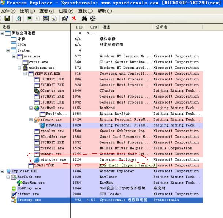The image size is (223, 218).
Task: Open the 帮助(H) menu
Action: point(105,11)
